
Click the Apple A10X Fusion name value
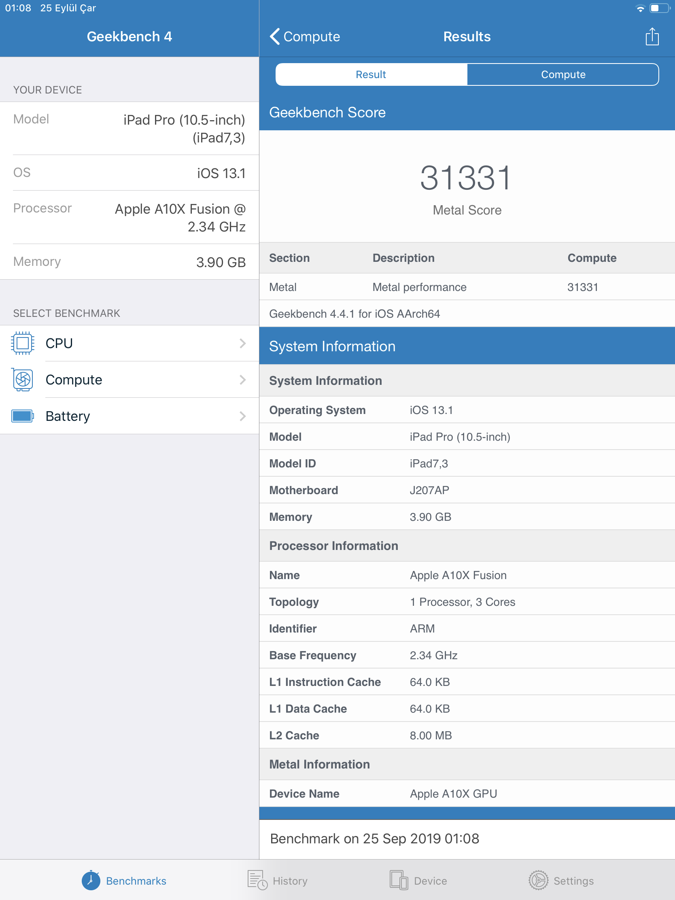coord(458,575)
